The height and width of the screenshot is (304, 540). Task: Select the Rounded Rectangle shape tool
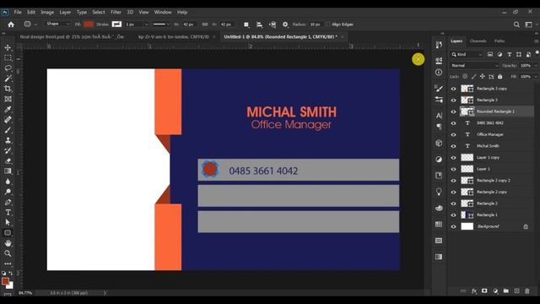8,233
